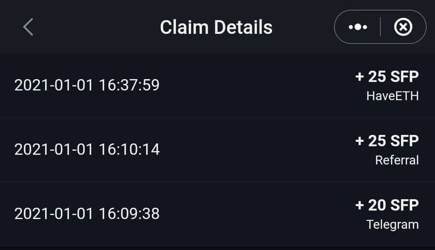Tap empty area of the Referral entry
The image size is (435, 250).
[250, 149]
